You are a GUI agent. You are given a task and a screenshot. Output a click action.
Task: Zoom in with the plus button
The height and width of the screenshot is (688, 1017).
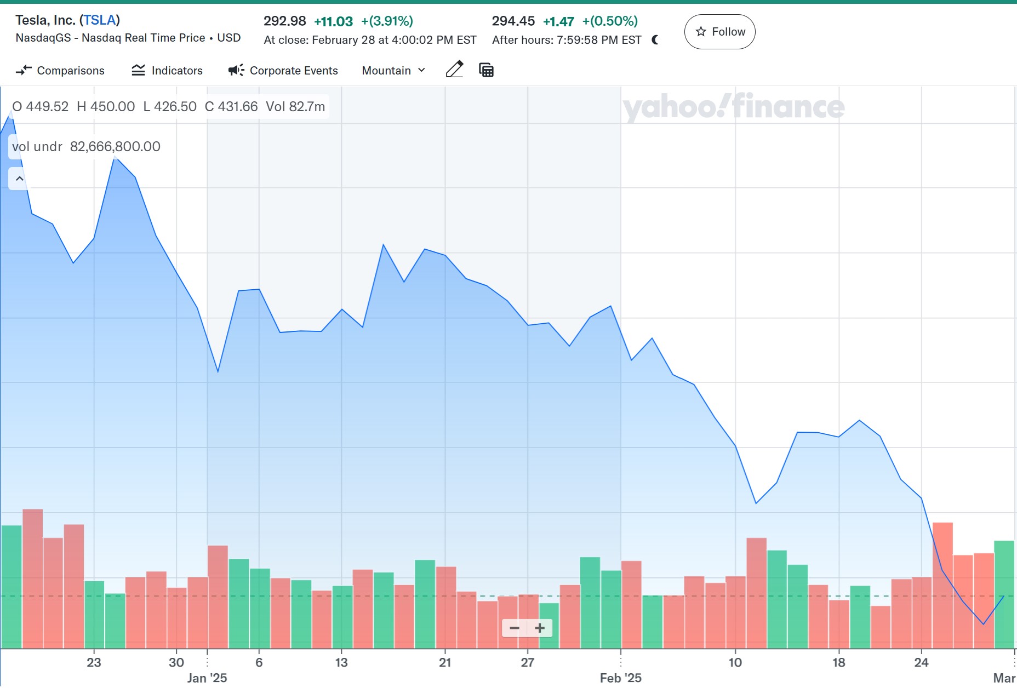tap(540, 628)
